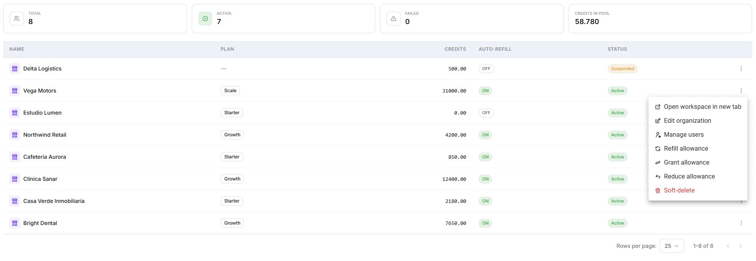Sort by the STATUS column header

(617, 49)
